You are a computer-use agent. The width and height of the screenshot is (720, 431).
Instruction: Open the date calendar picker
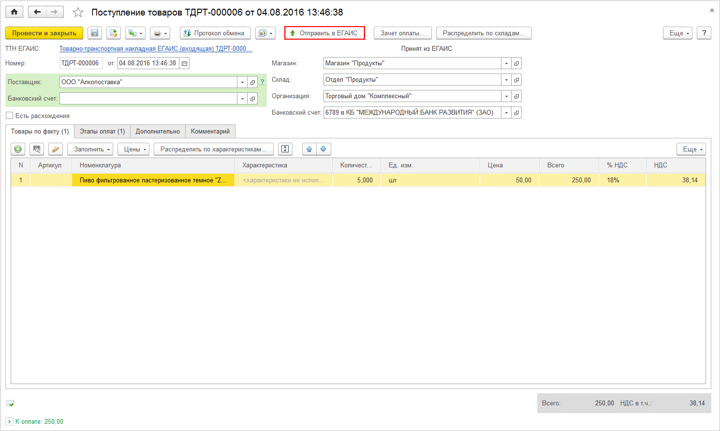[x=184, y=63]
